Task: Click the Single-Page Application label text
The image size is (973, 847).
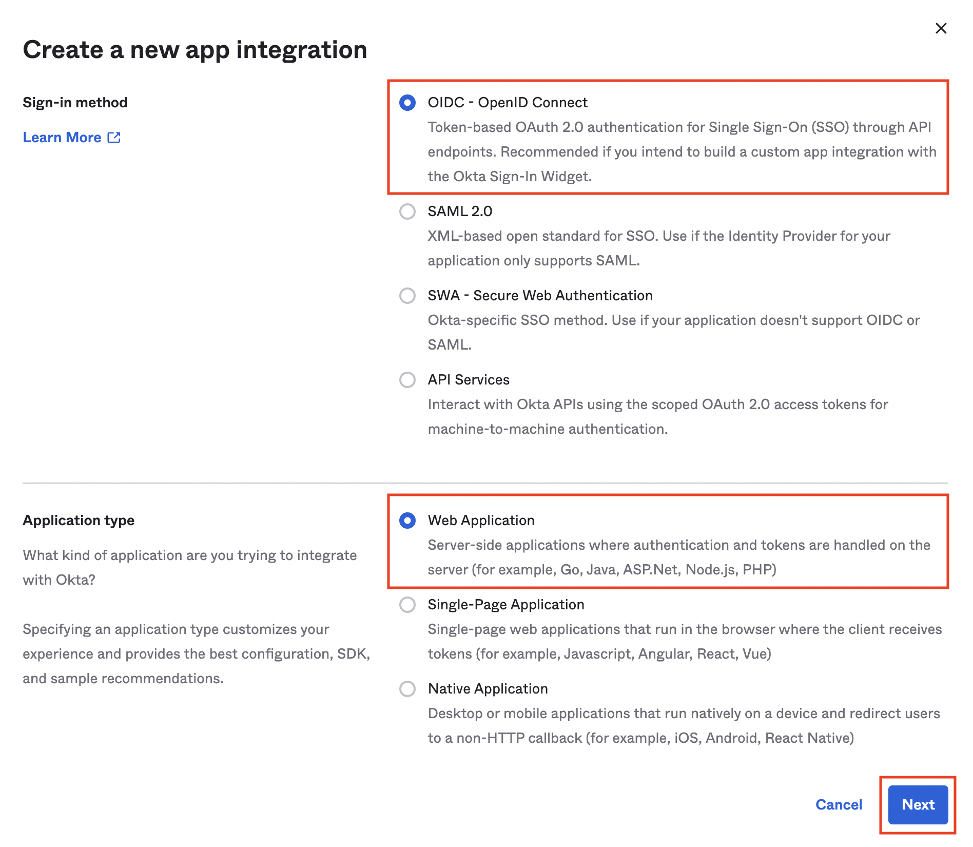Action: pos(506,605)
